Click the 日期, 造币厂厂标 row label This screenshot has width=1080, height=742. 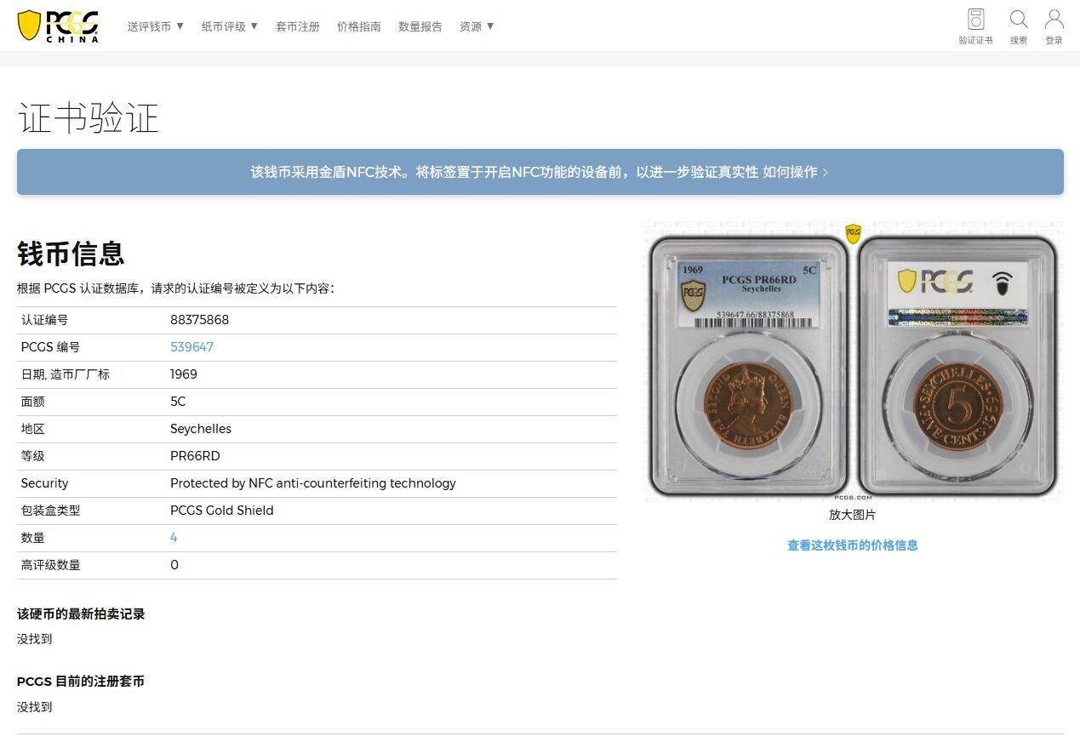click(66, 374)
